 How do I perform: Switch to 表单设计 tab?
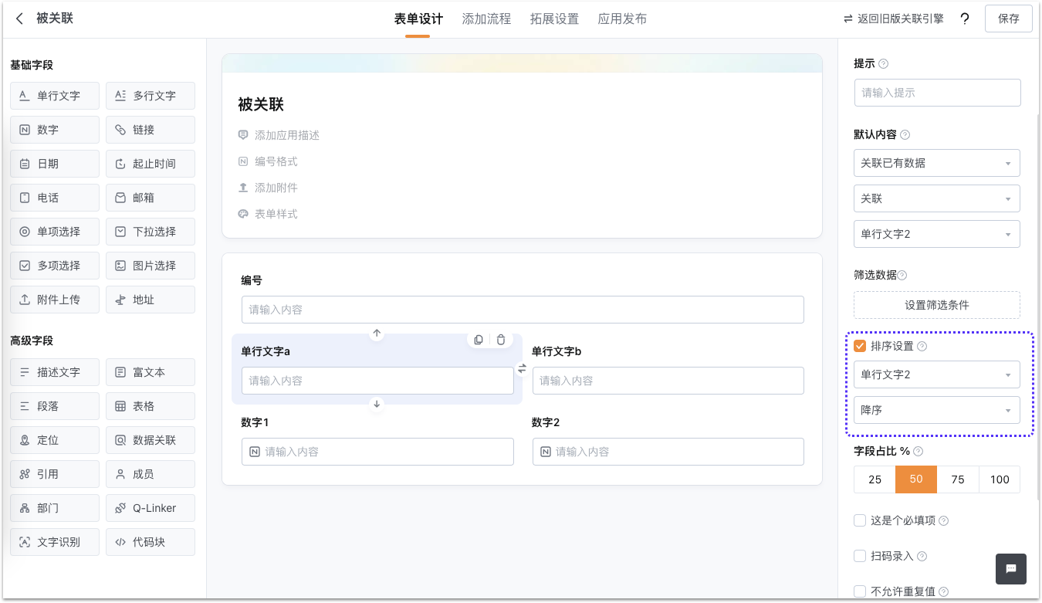[x=418, y=19]
